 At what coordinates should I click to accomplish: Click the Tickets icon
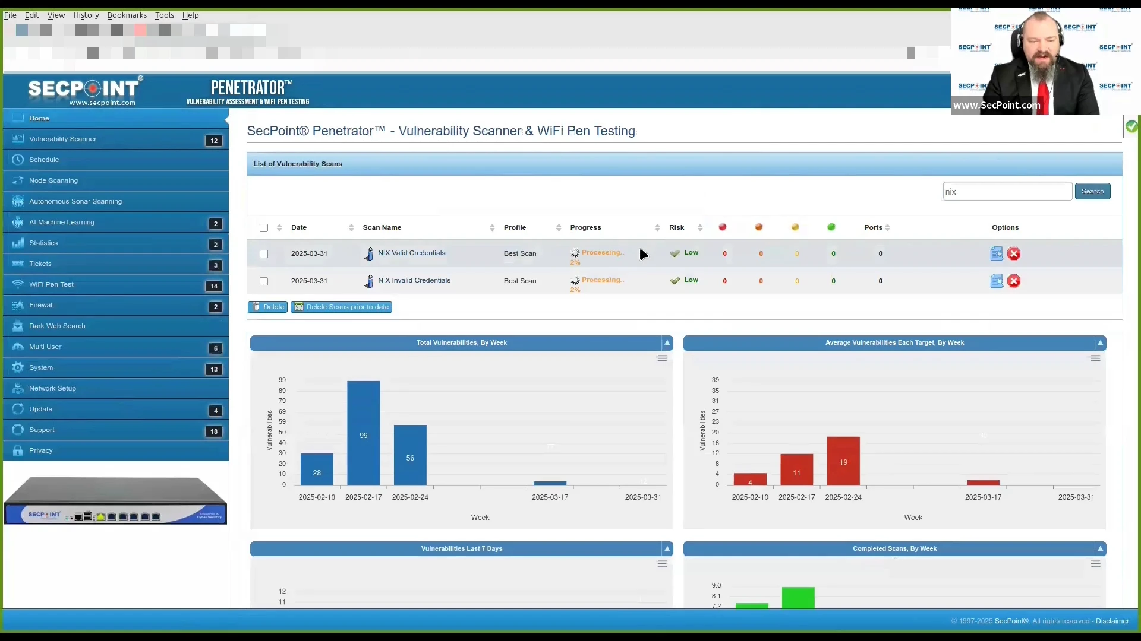(x=18, y=264)
